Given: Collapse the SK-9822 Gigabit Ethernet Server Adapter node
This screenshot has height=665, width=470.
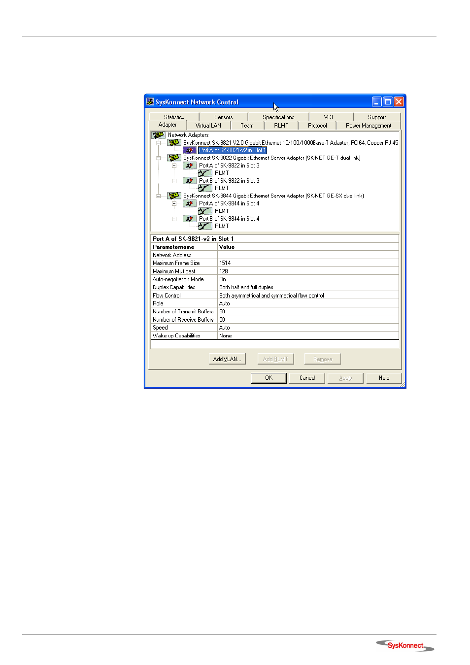Looking at the screenshot, I should coord(158,158).
